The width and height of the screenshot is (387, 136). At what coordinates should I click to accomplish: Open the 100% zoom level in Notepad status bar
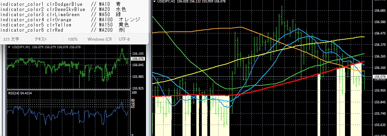(x=73, y=39)
